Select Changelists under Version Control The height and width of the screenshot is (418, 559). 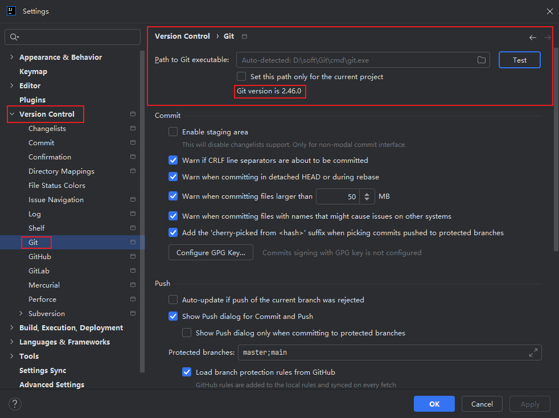[47, 128]
